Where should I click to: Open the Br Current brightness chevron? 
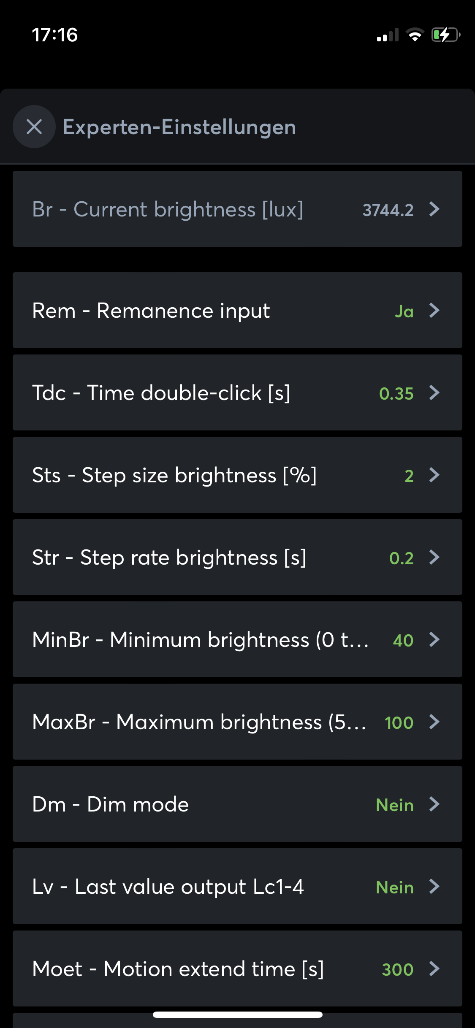434,209
